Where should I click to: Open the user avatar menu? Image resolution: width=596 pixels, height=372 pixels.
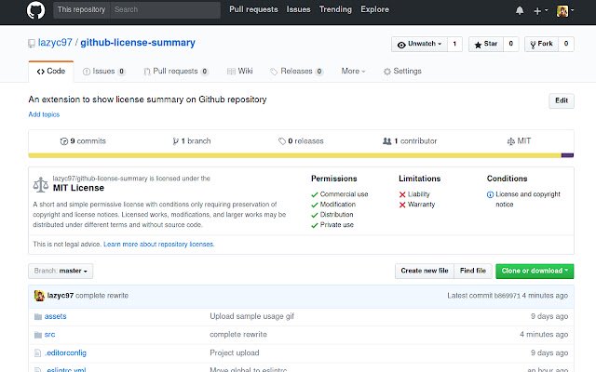click(565, 11)
